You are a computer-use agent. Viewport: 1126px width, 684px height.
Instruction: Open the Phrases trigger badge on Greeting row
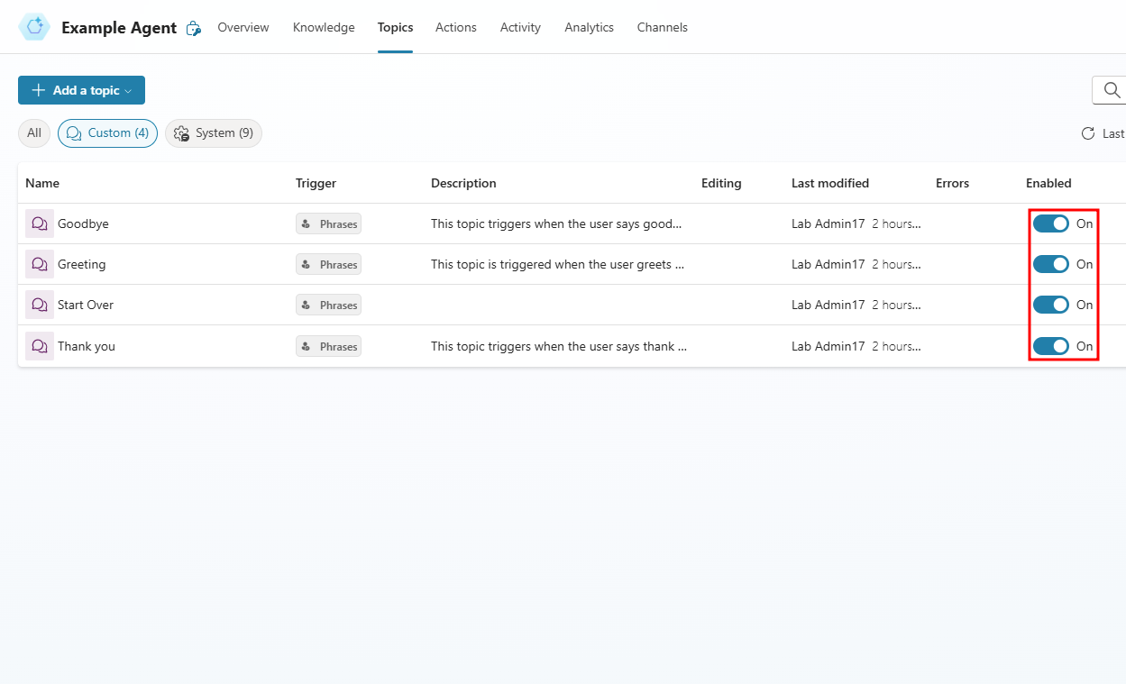[x=328, y=264]
